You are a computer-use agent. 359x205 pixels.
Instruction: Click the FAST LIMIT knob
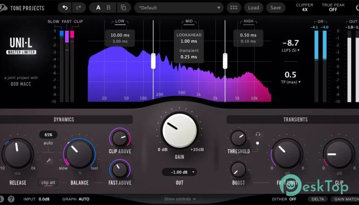click(287, 154)
